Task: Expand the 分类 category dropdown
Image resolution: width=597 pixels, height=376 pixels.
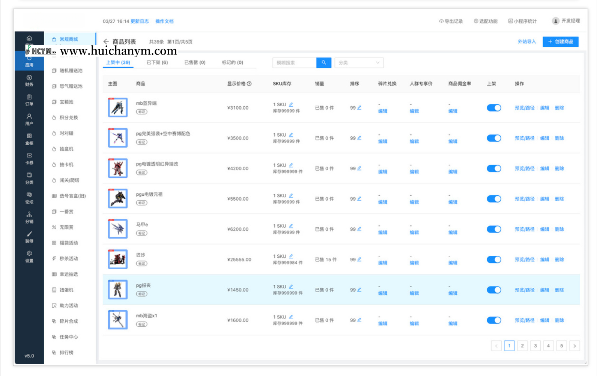Action: (x=359, y=63)
